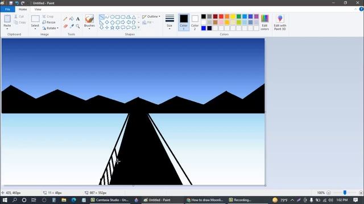Pick the custom bright blue swatch
The height and width of the screenshot is (204, 364).
pyautogui.click(x=204, y=28)
